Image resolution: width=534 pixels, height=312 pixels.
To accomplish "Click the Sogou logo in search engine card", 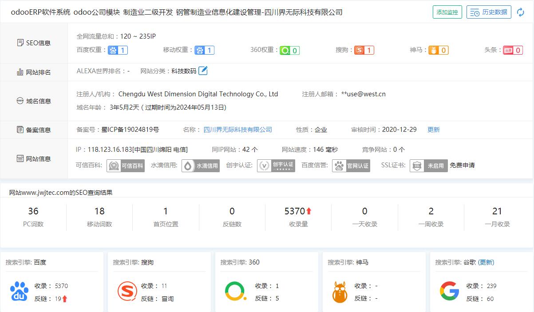I will tap(127, 292).
